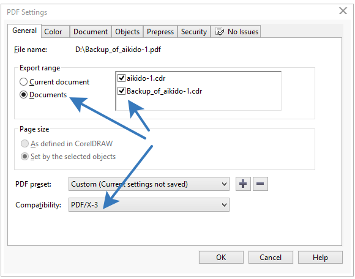Select the Current document radio button
The width and height of the screenshot is (355, 279).
tap(23, 82)
